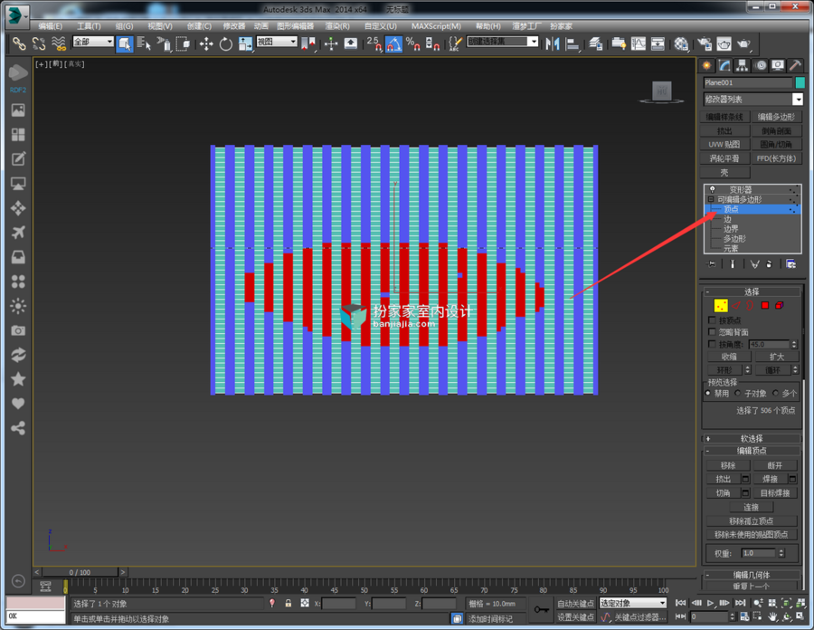The image size is (814, 630).
Task: Toggle the 设置关键点 set key button
Action: tap(575, 617)
